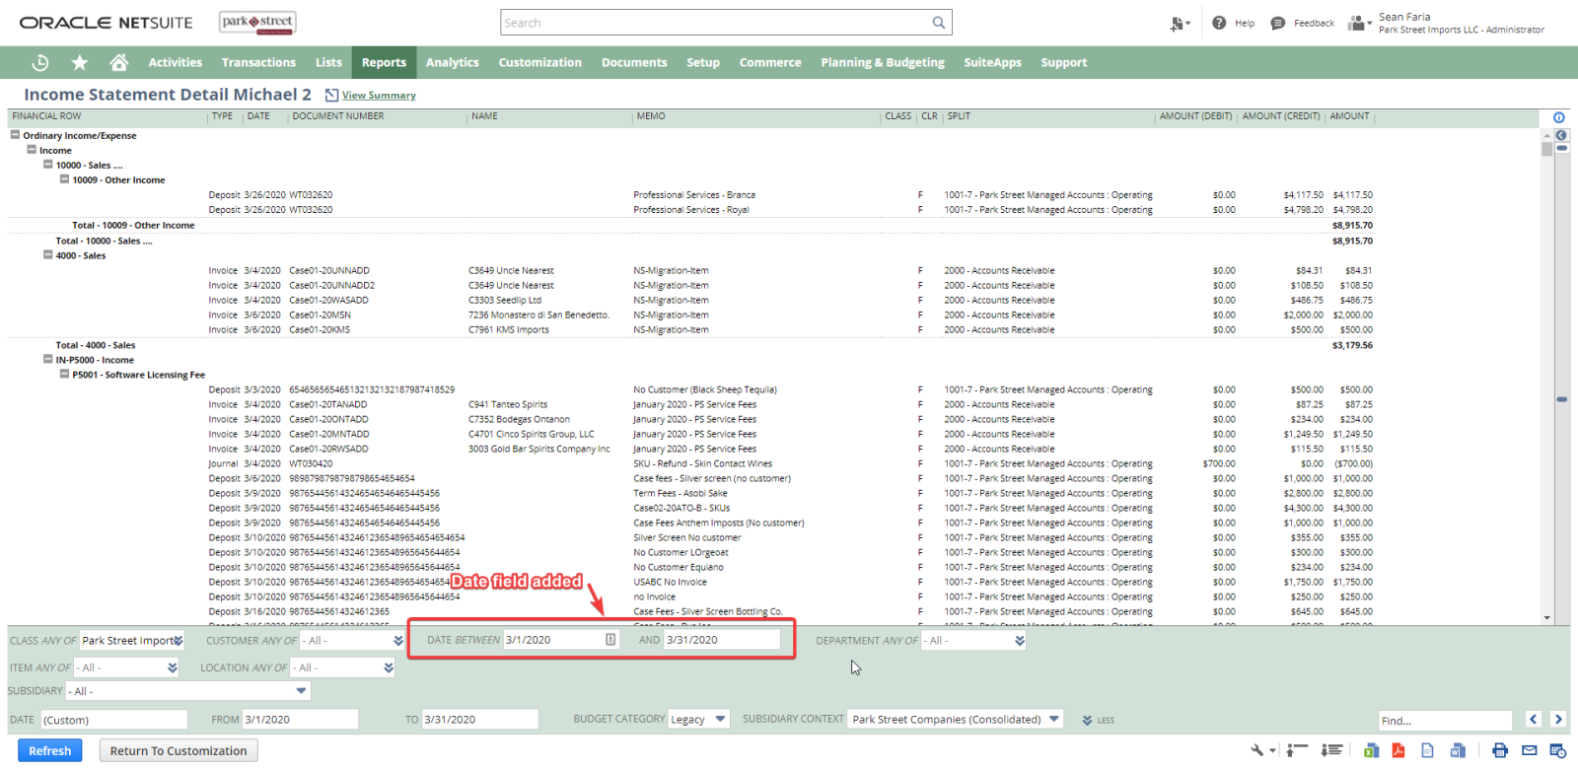Click Return To Customization button

(x=179, y=751)
